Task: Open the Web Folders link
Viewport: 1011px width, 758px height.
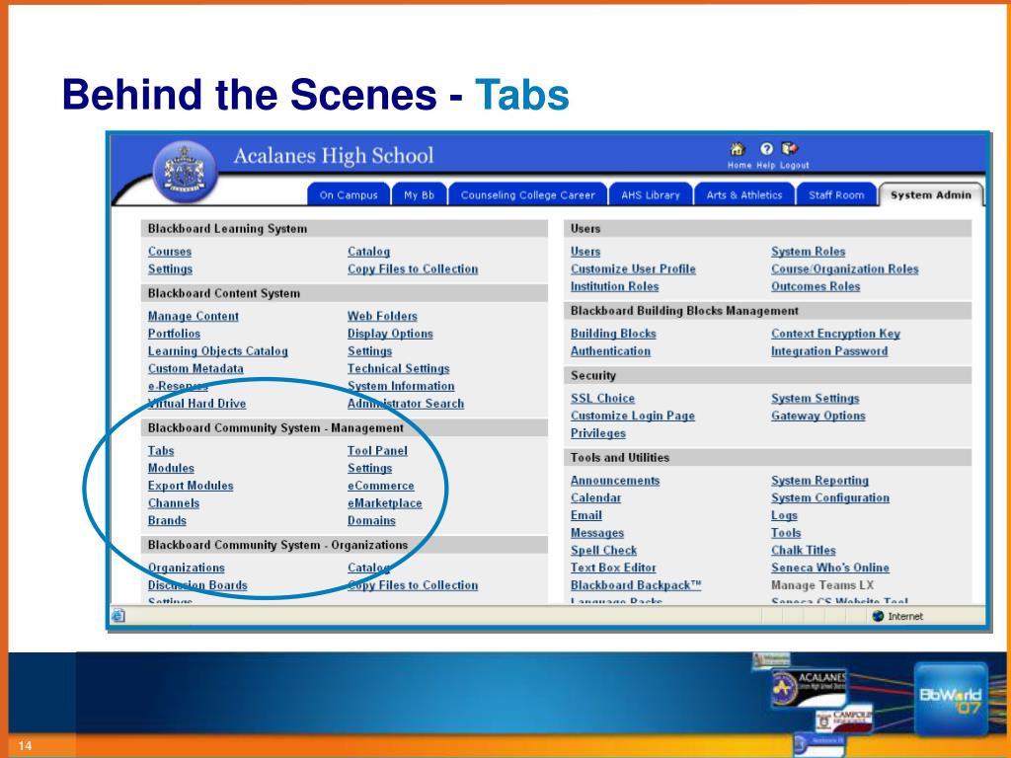Action: coord(382,316)
